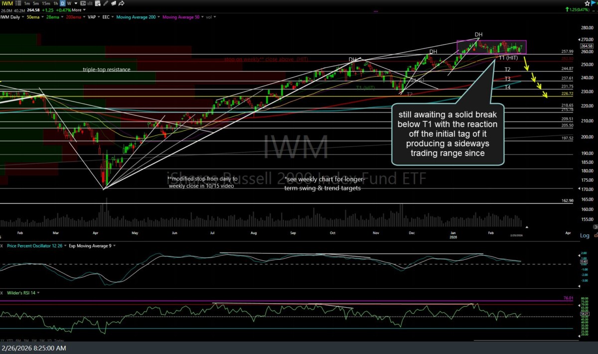Click the magenta 200ema color label

tap(74, 16)
